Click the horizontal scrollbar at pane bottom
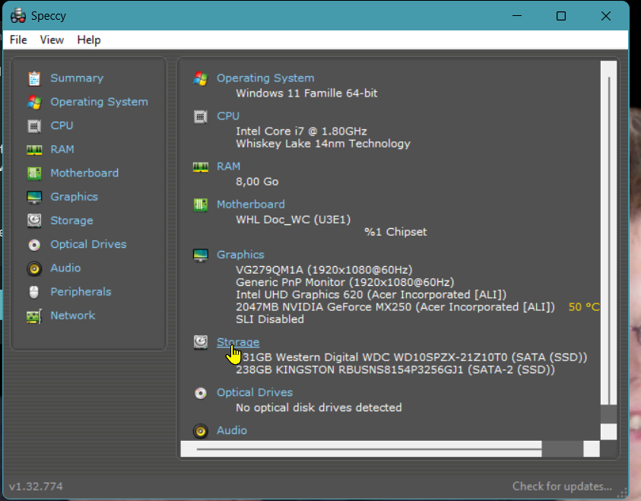The image size is (641, 501). pyautogui.click(x=365, y=449)
